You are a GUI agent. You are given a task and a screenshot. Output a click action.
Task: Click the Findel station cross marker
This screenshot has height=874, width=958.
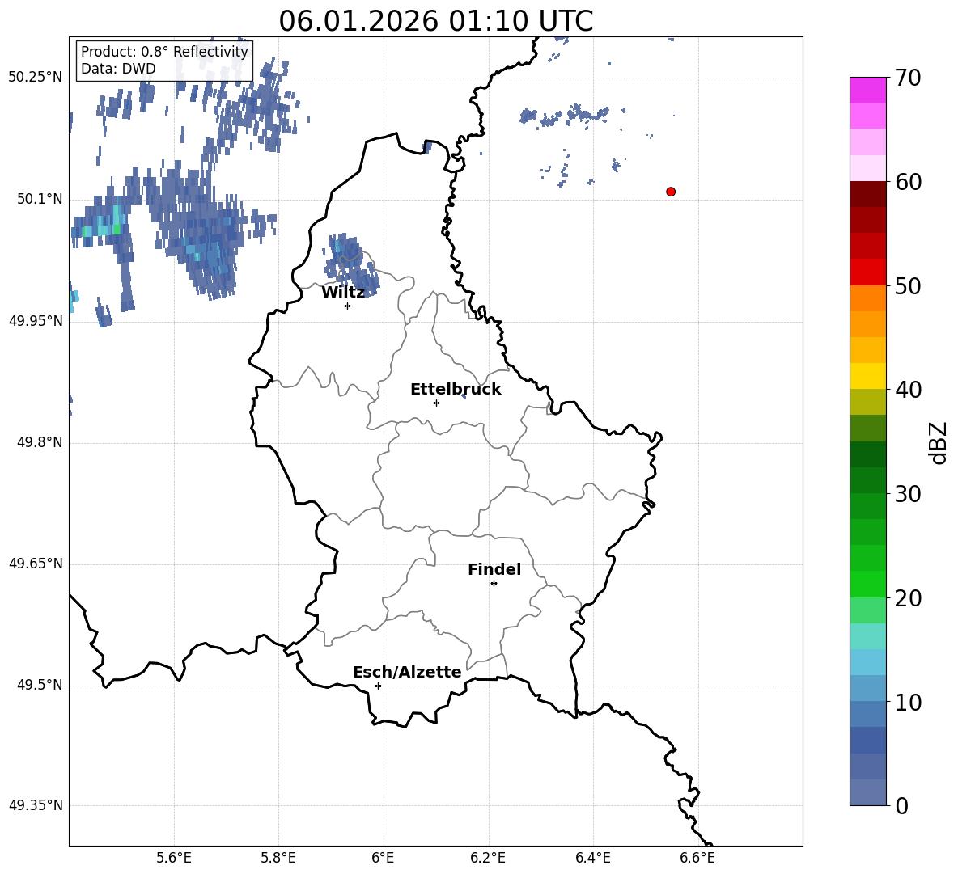click(x=494, y=584)
